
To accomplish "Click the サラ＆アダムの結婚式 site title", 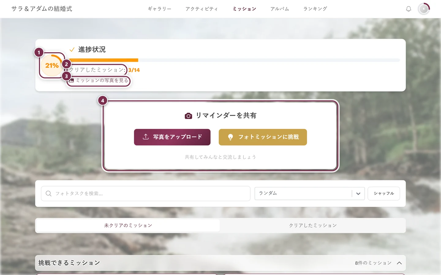I will click(42, 9).
